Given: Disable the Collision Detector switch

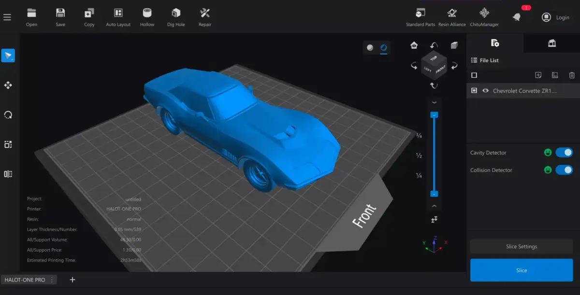Looking at the screenshot, I should pos(564,170).
